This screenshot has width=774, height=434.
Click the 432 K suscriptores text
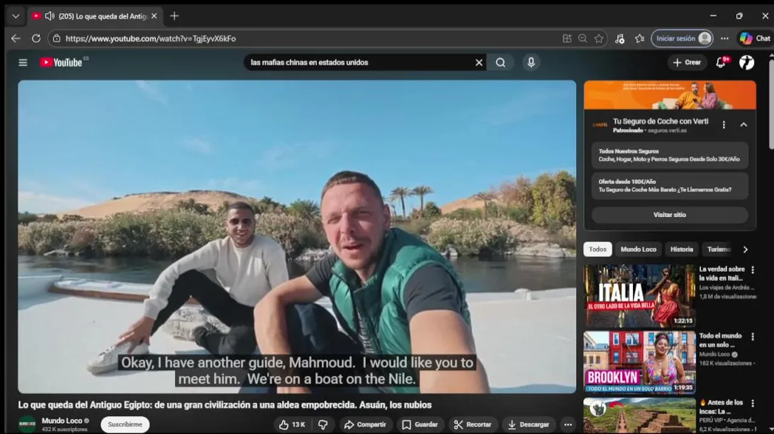(64, 429)
